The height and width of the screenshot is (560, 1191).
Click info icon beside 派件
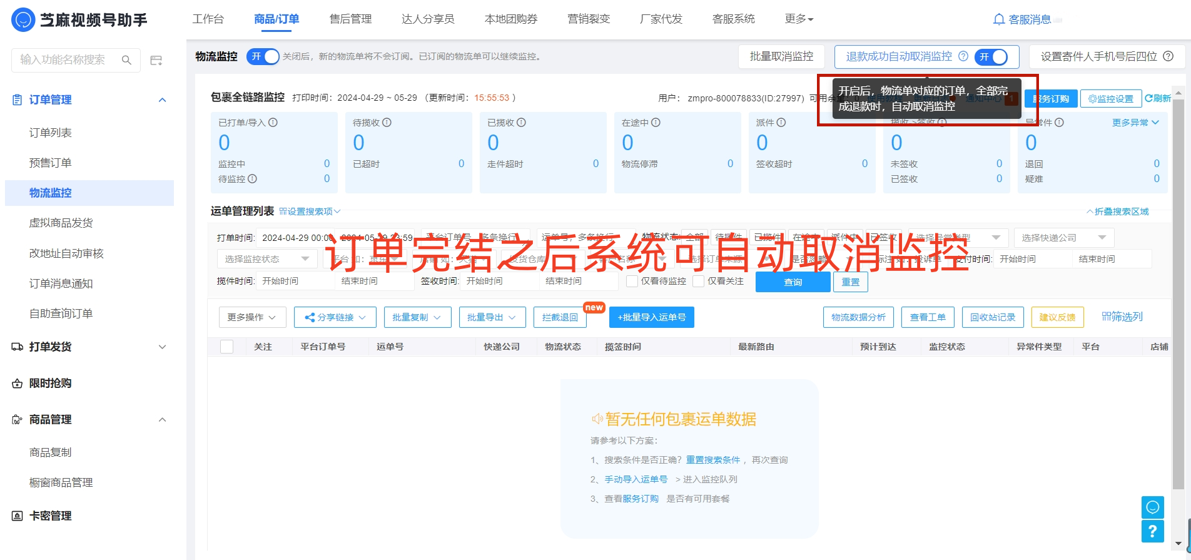[781, 123]
